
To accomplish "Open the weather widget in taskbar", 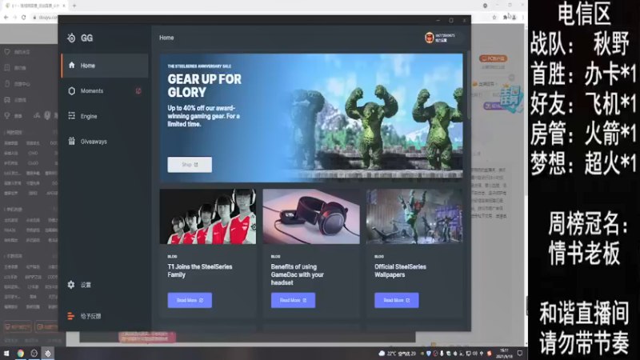I will [x=397, y=354].
